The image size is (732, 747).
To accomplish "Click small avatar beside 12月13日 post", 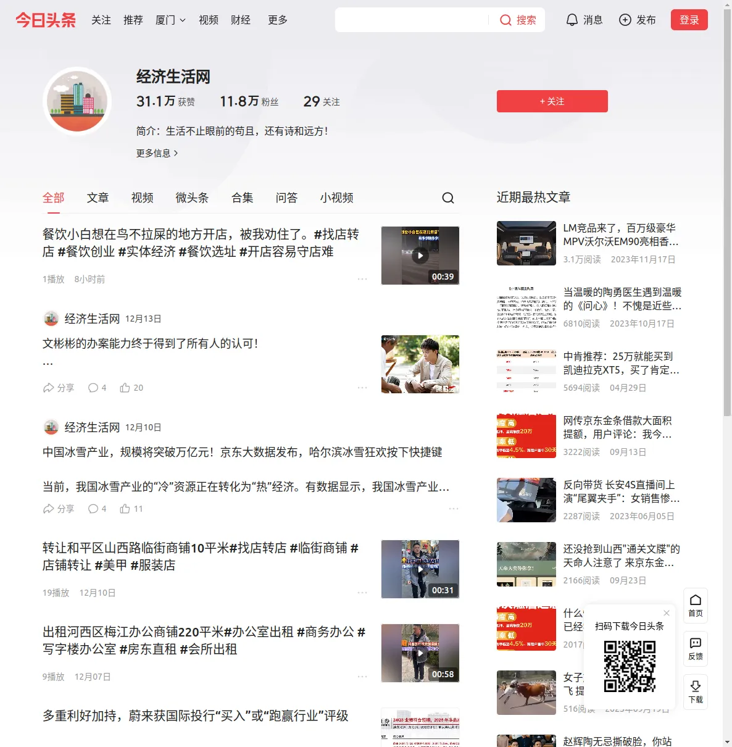I will coord(51,319).
